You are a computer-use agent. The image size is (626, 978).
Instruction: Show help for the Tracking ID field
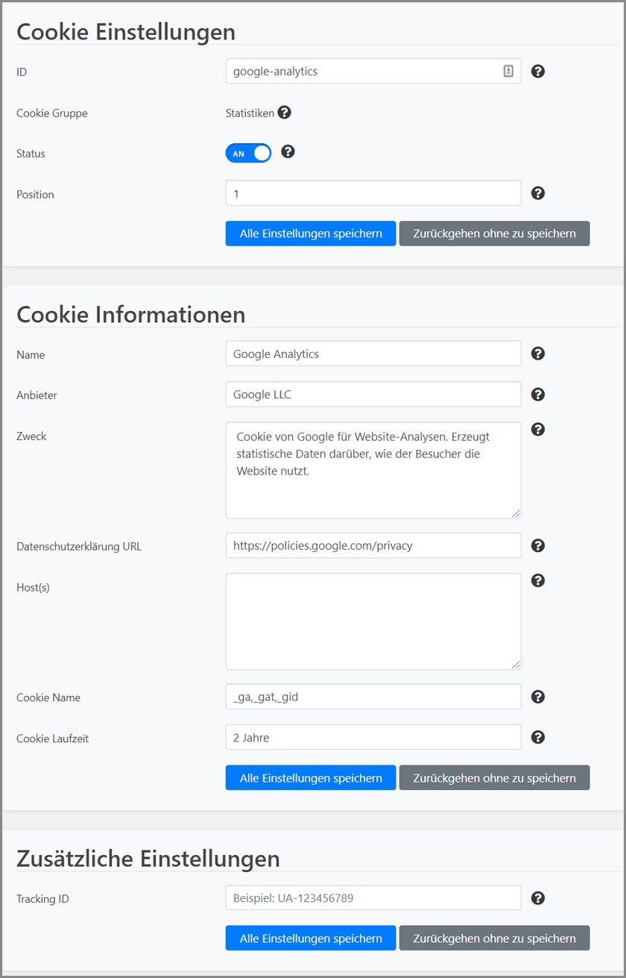537,898
